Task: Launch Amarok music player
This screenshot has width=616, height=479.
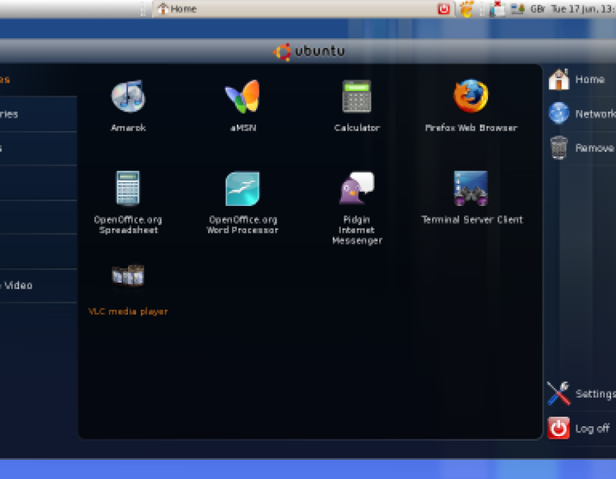Action: pyautogui.click(x=128, y=105)
